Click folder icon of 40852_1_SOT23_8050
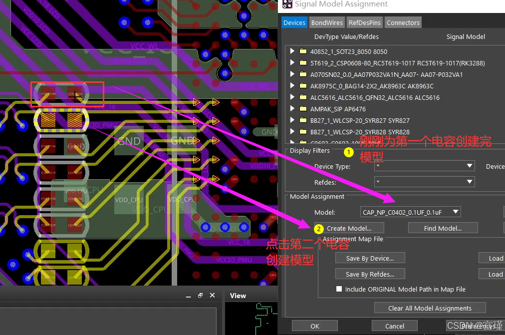 tap(303, 51)
